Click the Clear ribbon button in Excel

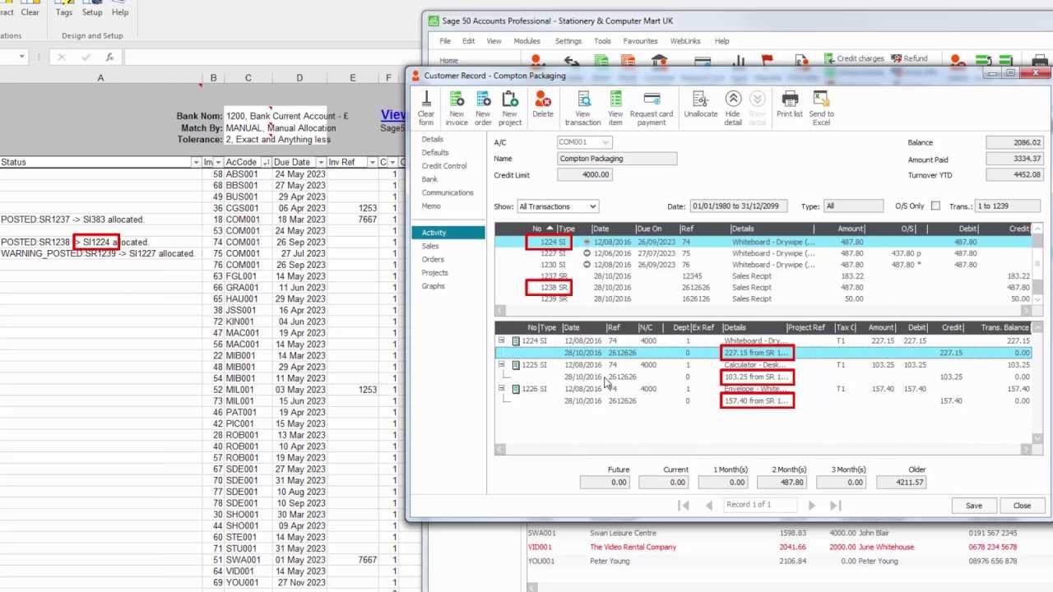[30, 9]
